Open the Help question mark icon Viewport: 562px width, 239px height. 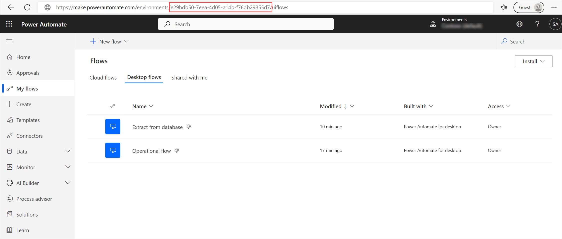(537, 24)
